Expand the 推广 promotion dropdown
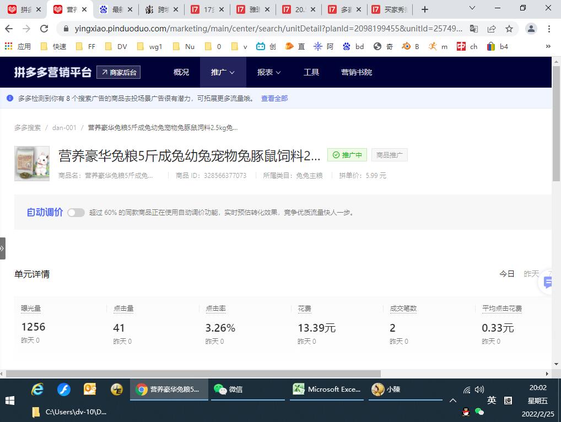This screenshot has height=422, width=561. (x=223, y=72)
